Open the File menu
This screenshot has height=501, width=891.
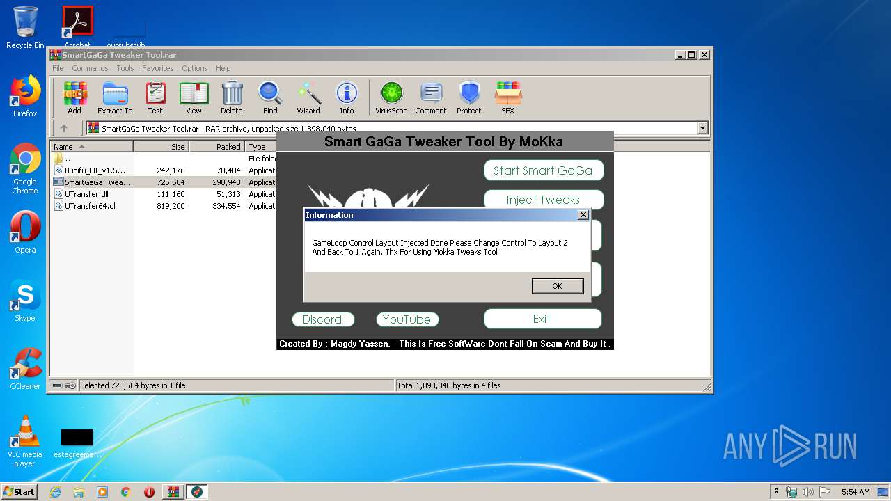(58, 68)
